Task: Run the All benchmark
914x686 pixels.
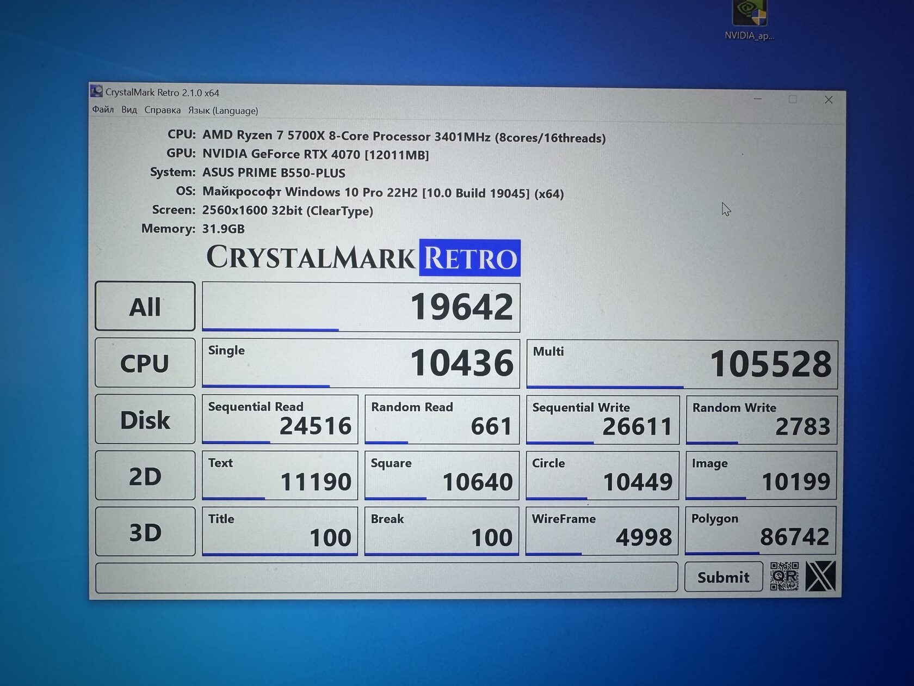Action: pos(145,306)
